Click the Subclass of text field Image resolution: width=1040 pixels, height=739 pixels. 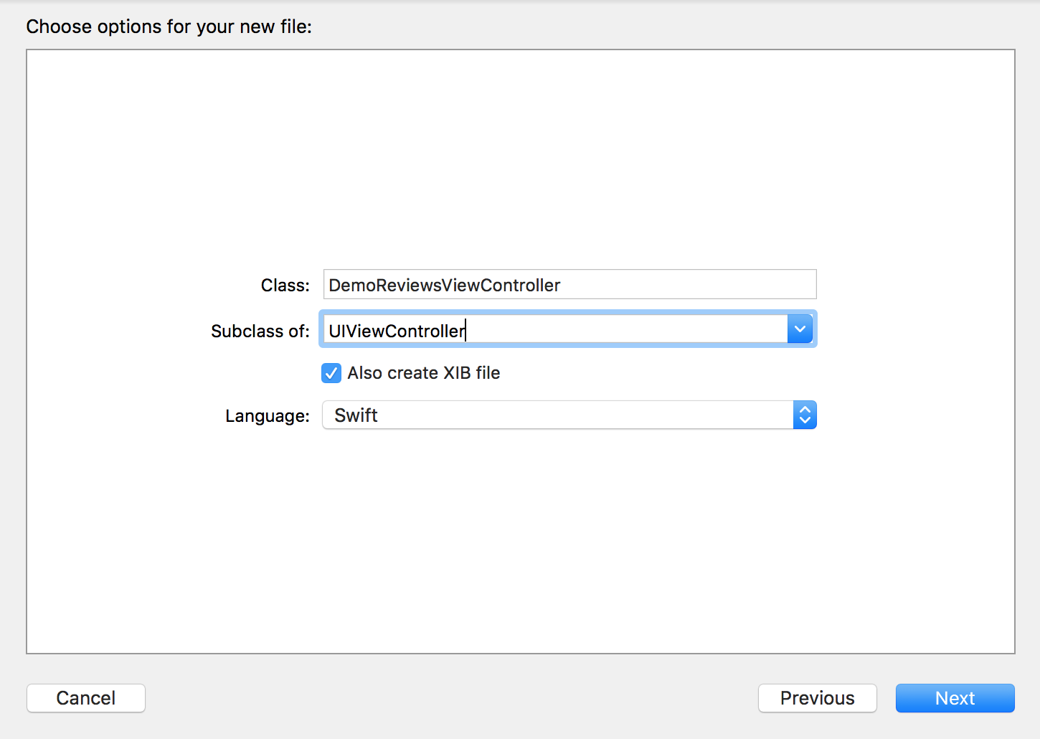click(554, 330)
